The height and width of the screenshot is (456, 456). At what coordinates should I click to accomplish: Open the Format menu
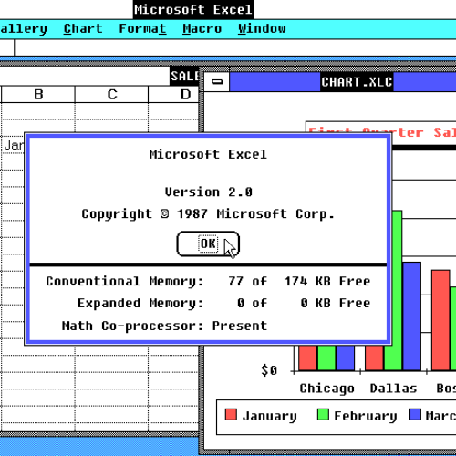pyautogui.click(x=142, y=28)
